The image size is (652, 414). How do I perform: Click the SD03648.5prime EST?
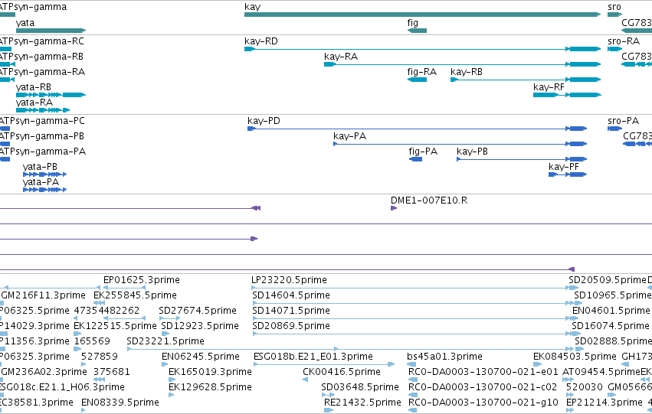328,395
